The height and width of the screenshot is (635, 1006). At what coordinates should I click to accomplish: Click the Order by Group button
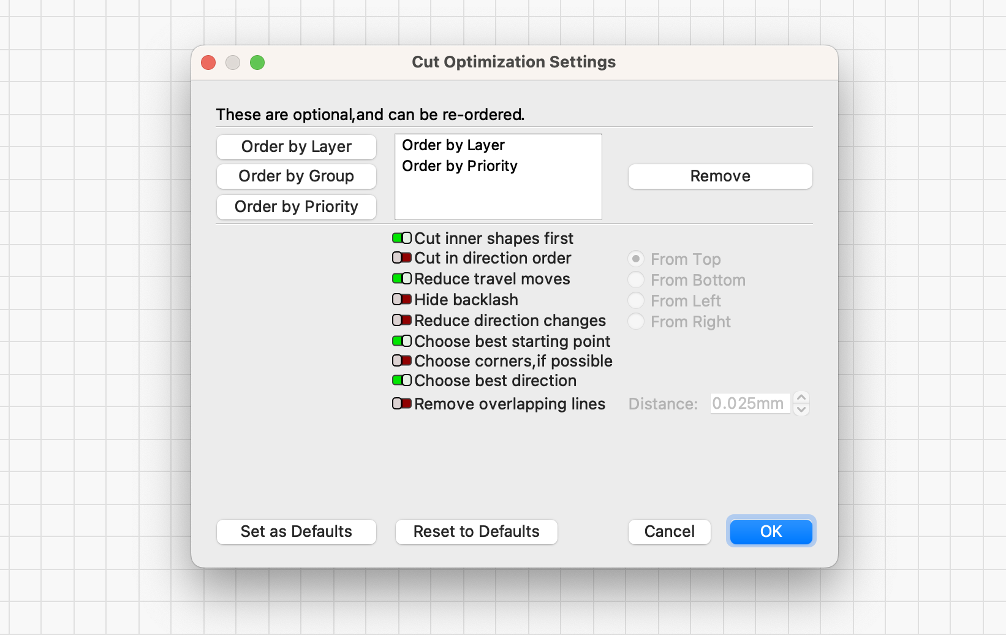click(x=296, y=177)
